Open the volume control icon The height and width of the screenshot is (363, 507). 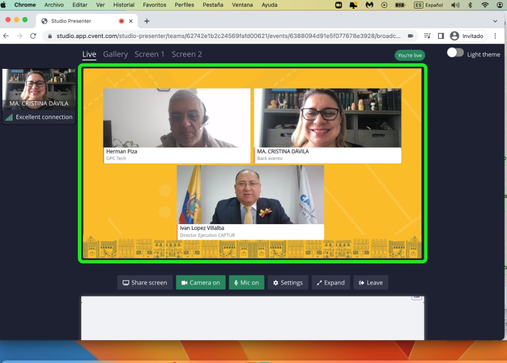click(x=455, y=5)
